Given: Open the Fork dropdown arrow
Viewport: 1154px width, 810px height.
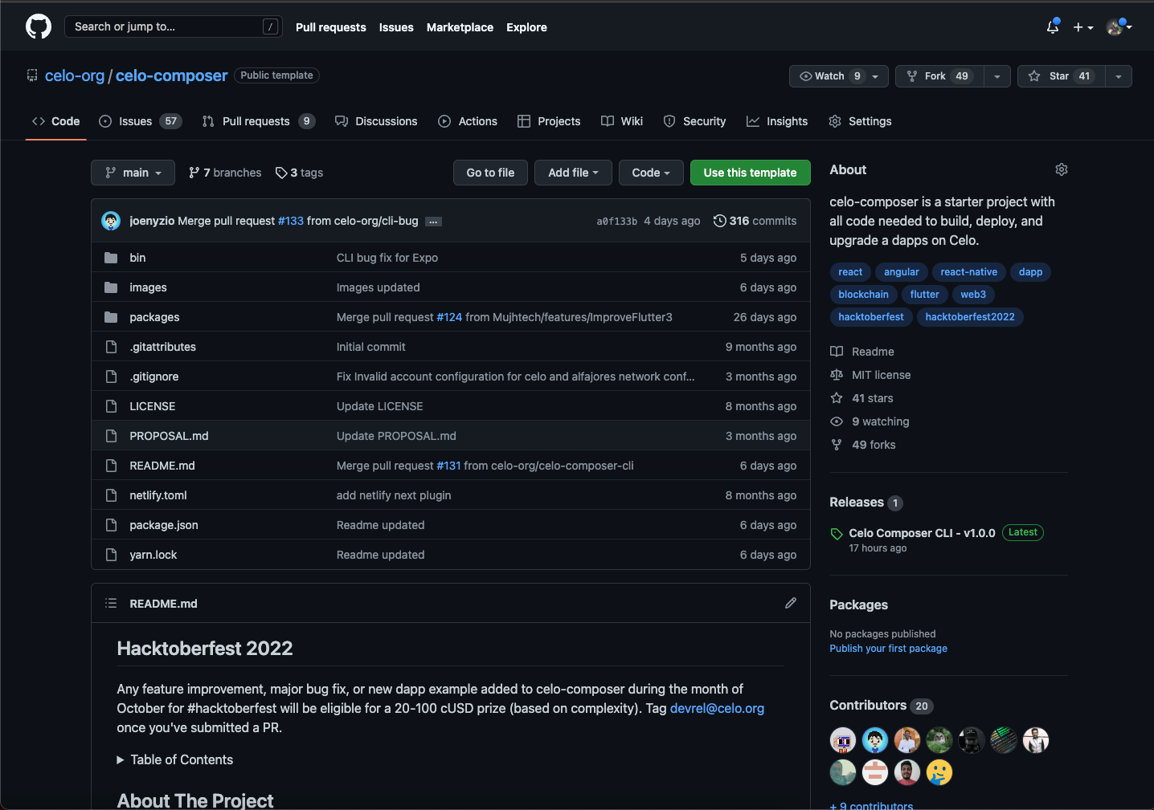Looking at the screenshot, I should tap(997, 76).
